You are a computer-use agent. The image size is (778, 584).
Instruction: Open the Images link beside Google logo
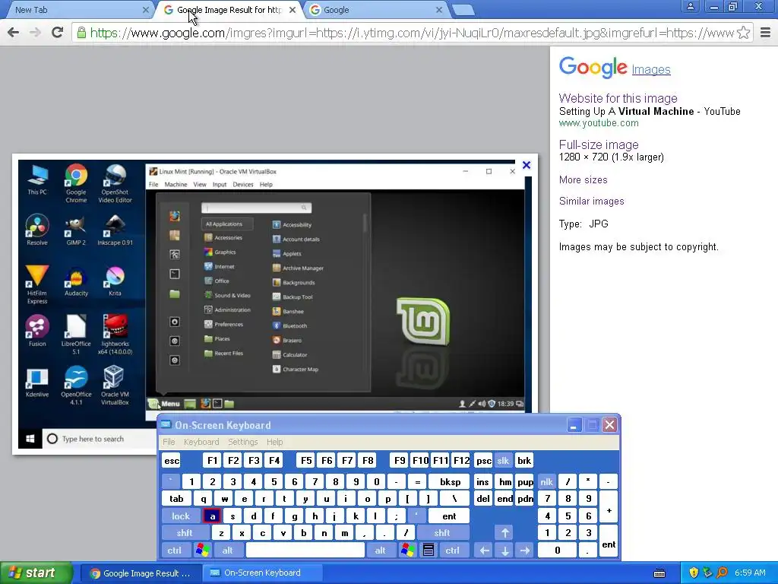click(651, 69)
